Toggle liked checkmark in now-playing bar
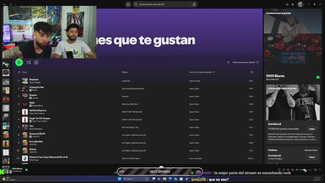This screenshot has height=183, width=325. coord(26,170)
